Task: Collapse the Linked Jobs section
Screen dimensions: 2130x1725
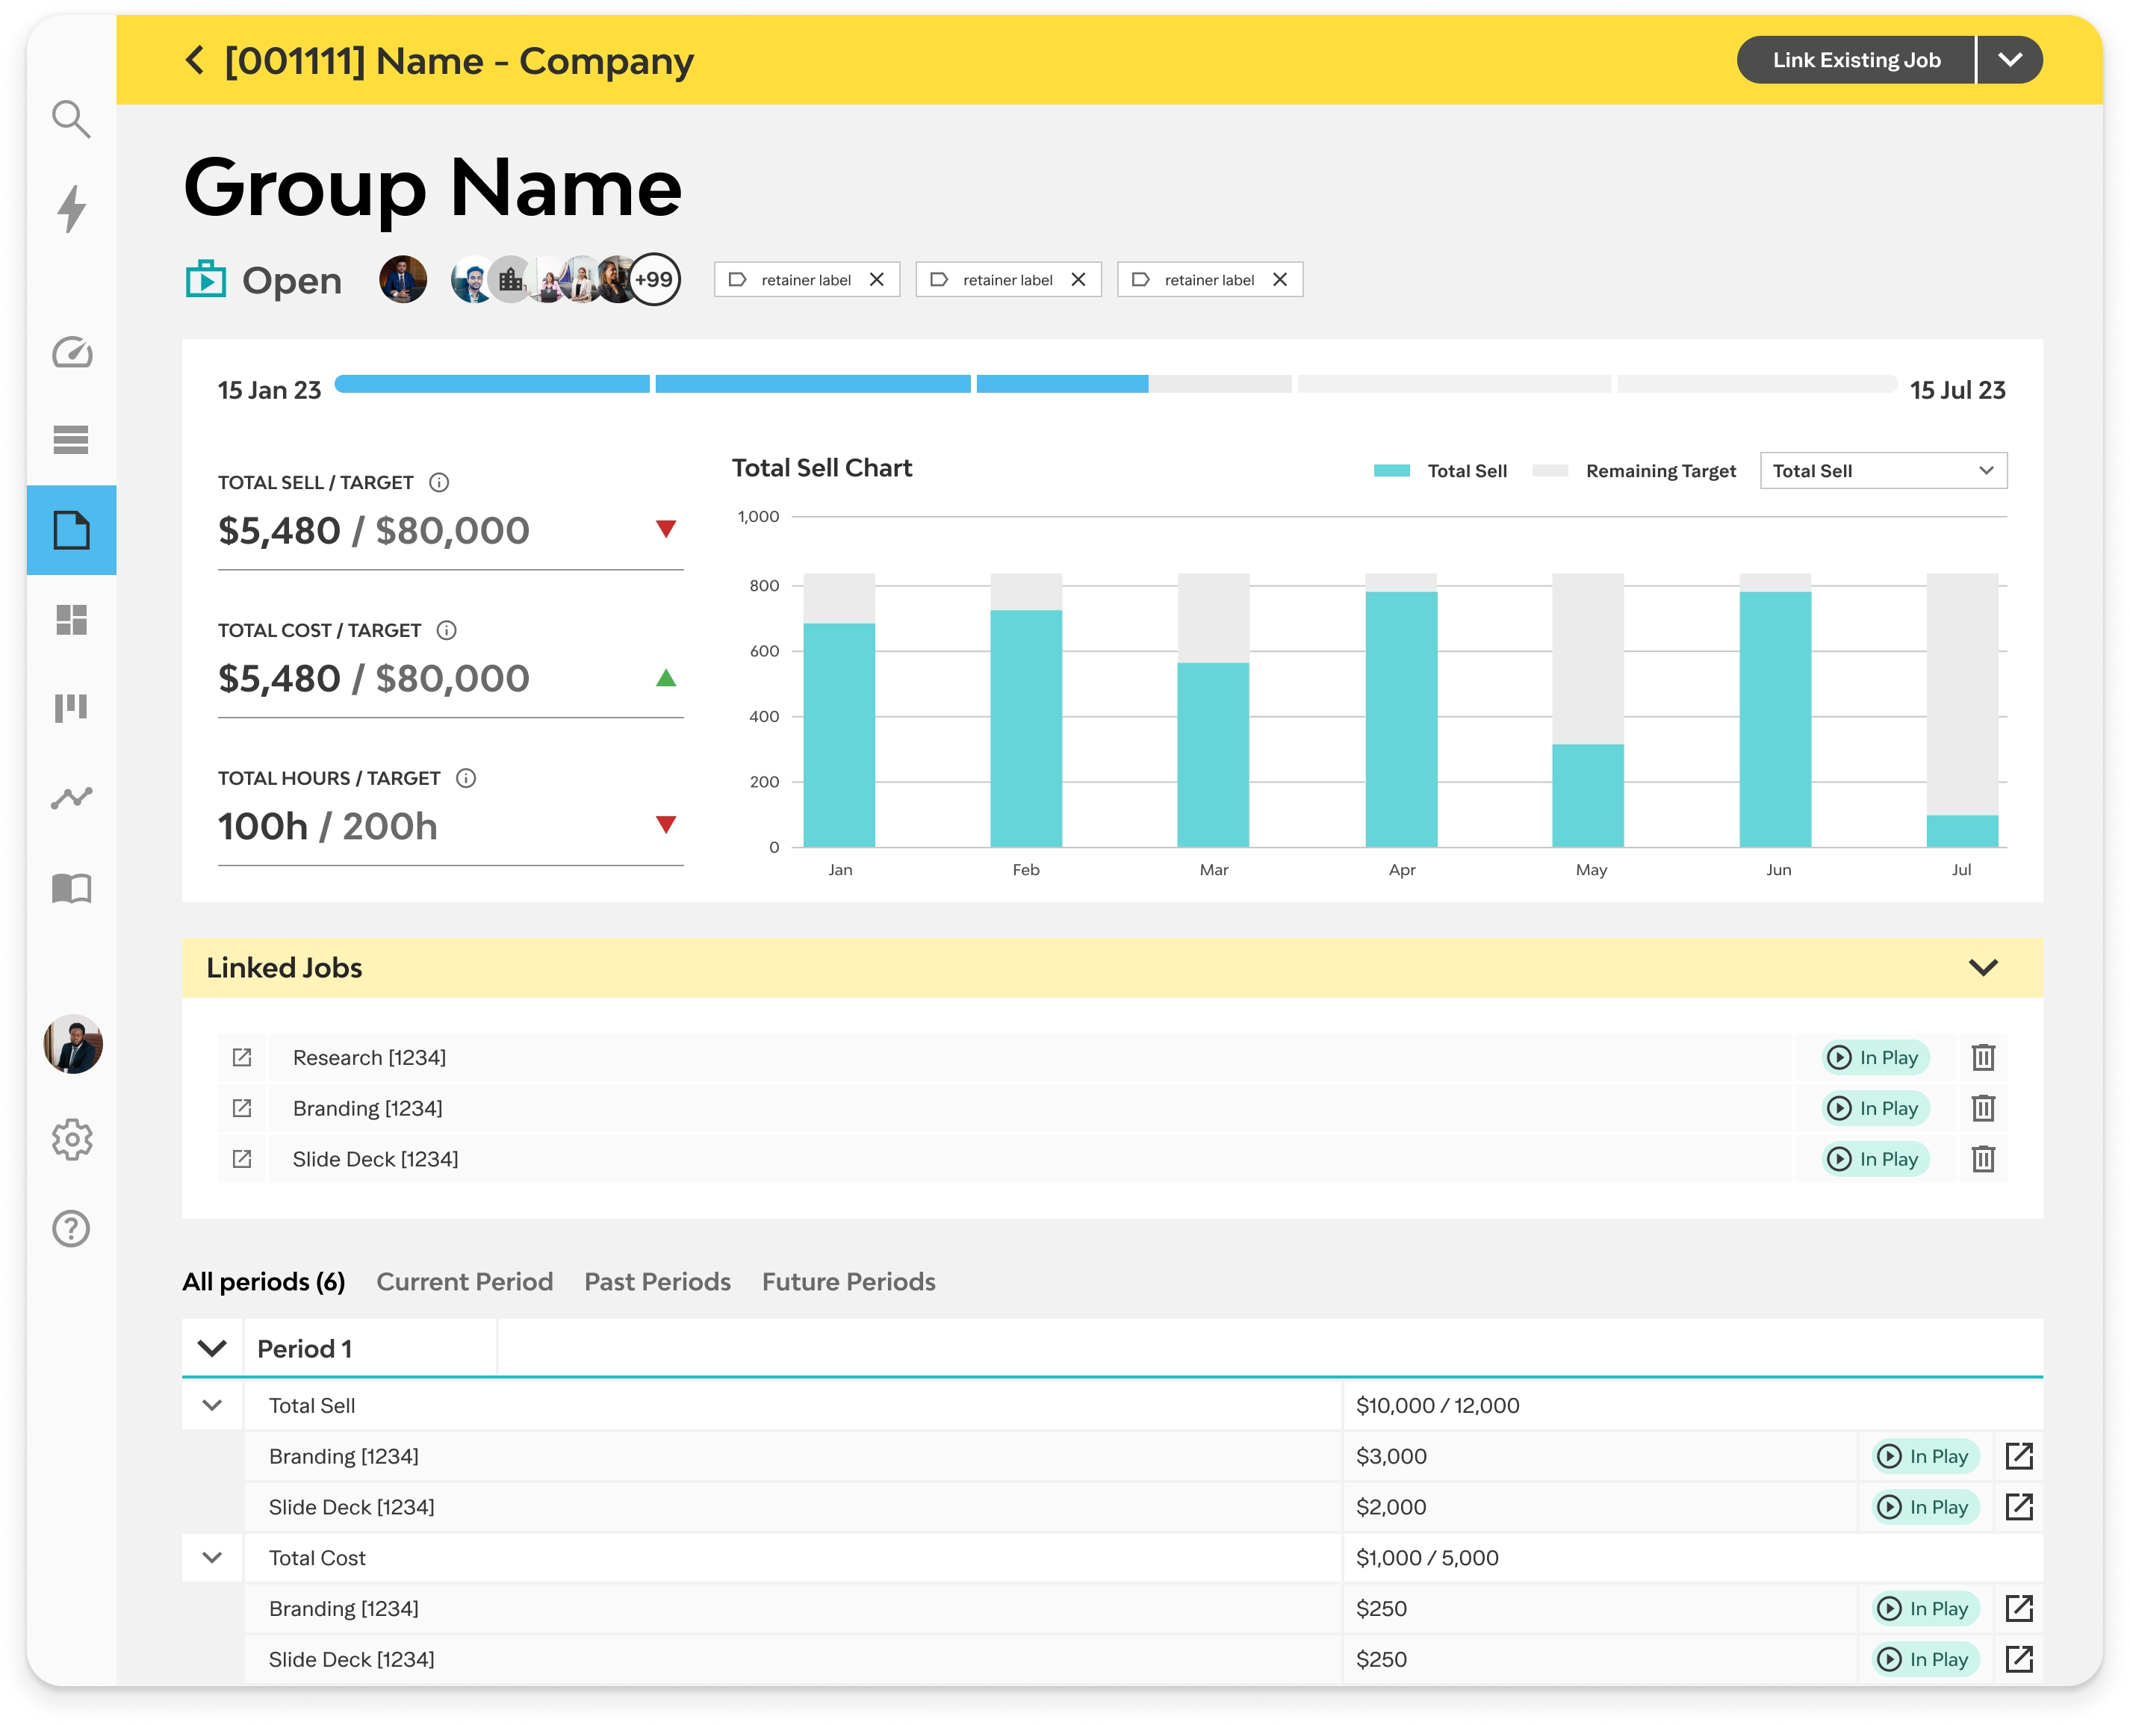Action: (x=1982, y=968)
